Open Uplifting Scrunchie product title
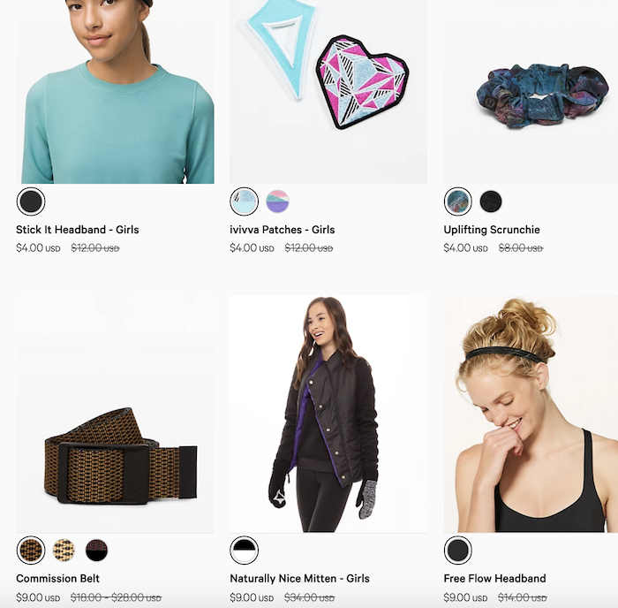Viewport: 618px width, 608px height. coord(492,230)
